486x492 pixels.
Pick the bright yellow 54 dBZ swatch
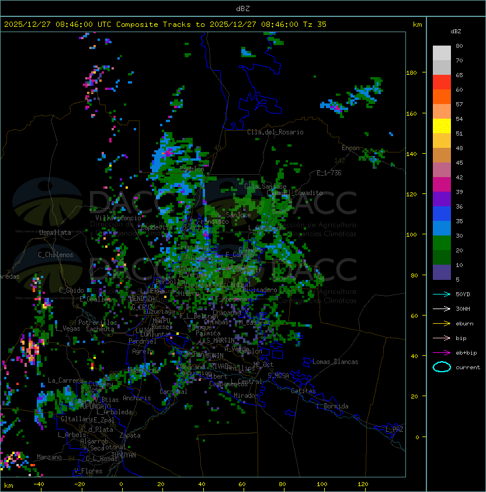442,126
